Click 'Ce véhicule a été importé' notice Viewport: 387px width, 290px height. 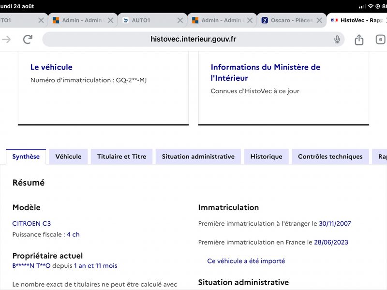[246, 261]
